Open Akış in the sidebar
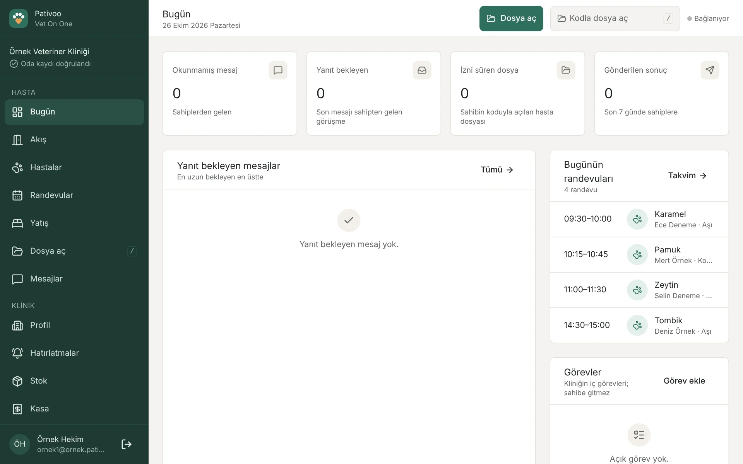The width and height of the screenshot is (743, 464). 74,140
